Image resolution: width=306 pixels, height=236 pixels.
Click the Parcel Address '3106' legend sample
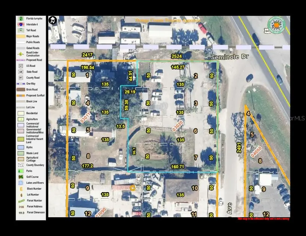click(x=21, y=207)
